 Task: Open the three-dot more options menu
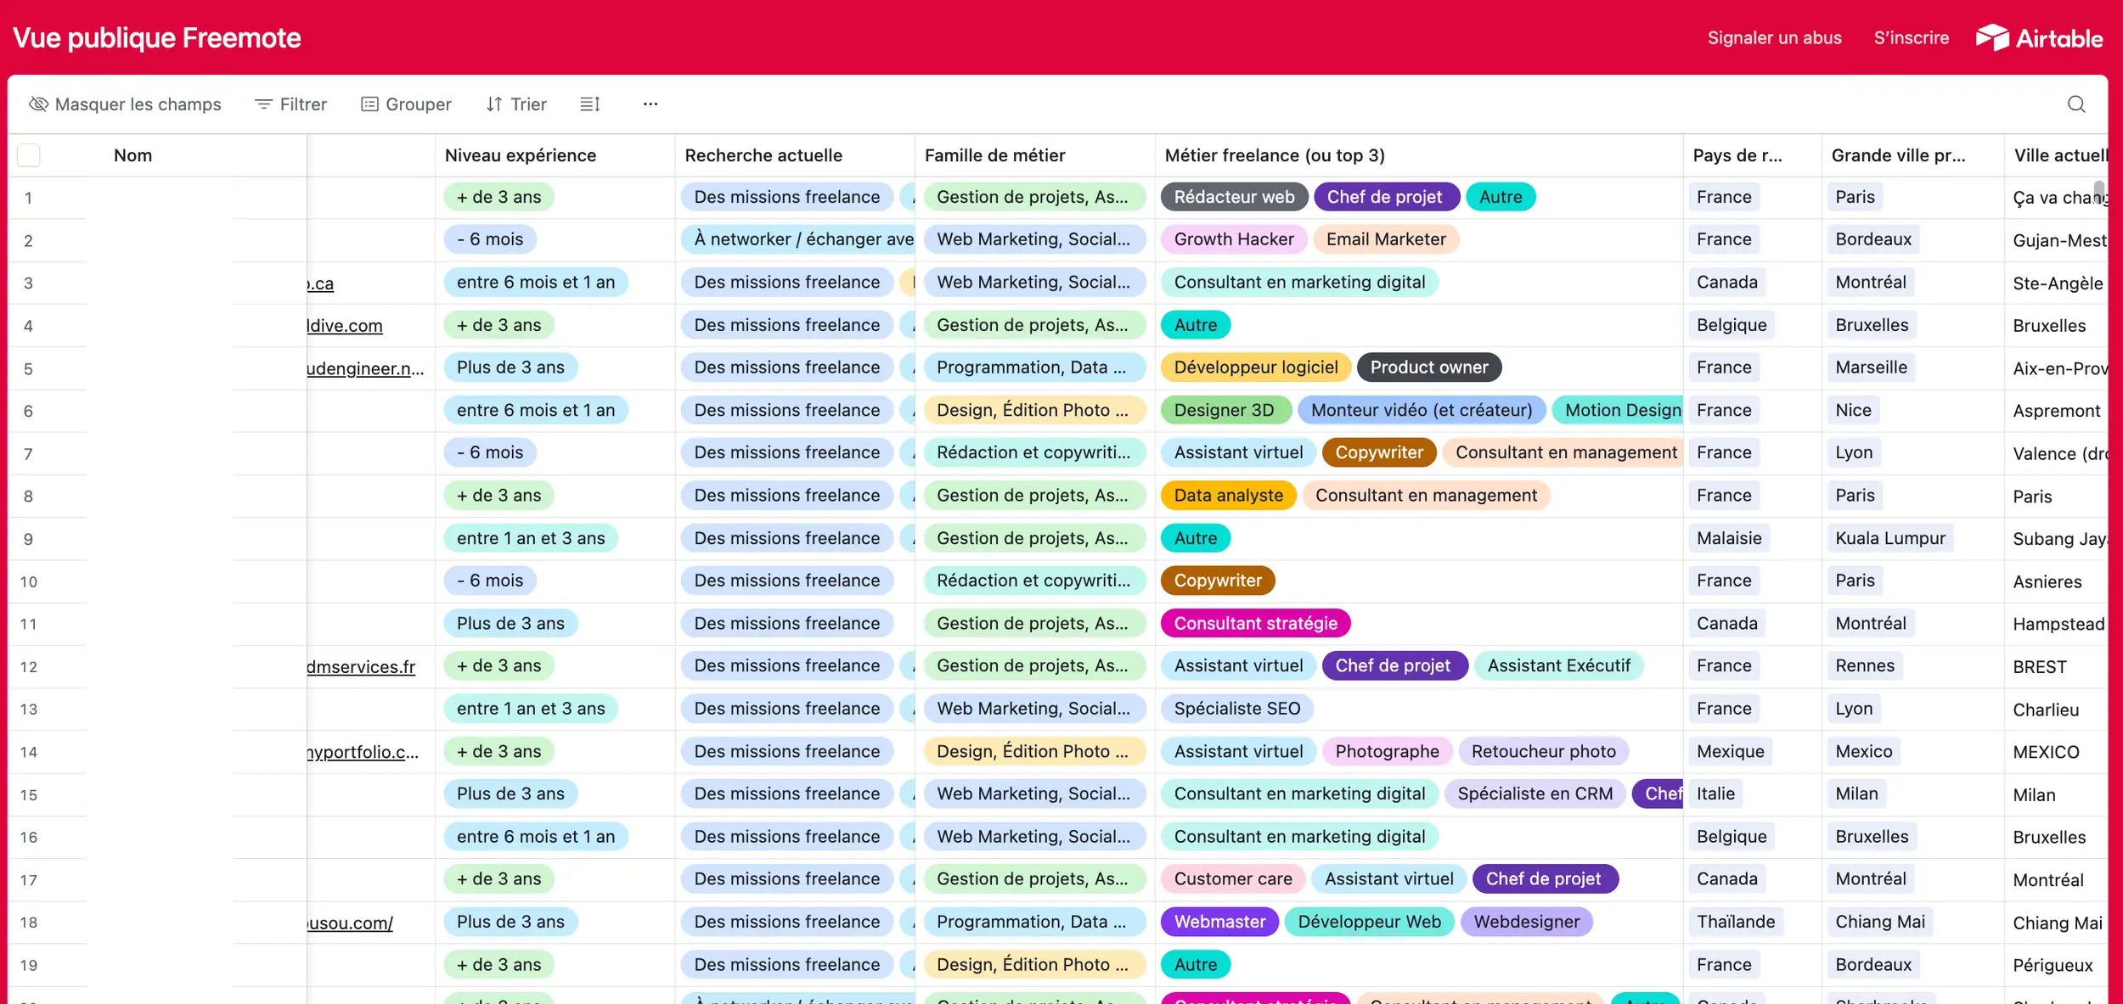coord(650,104)
